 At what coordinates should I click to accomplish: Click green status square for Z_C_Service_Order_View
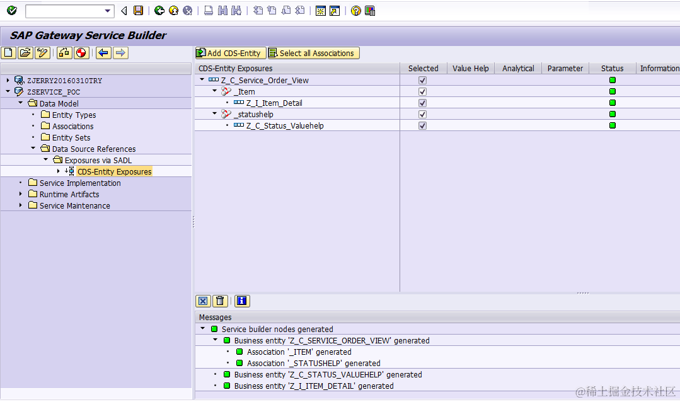coord(613,80)
